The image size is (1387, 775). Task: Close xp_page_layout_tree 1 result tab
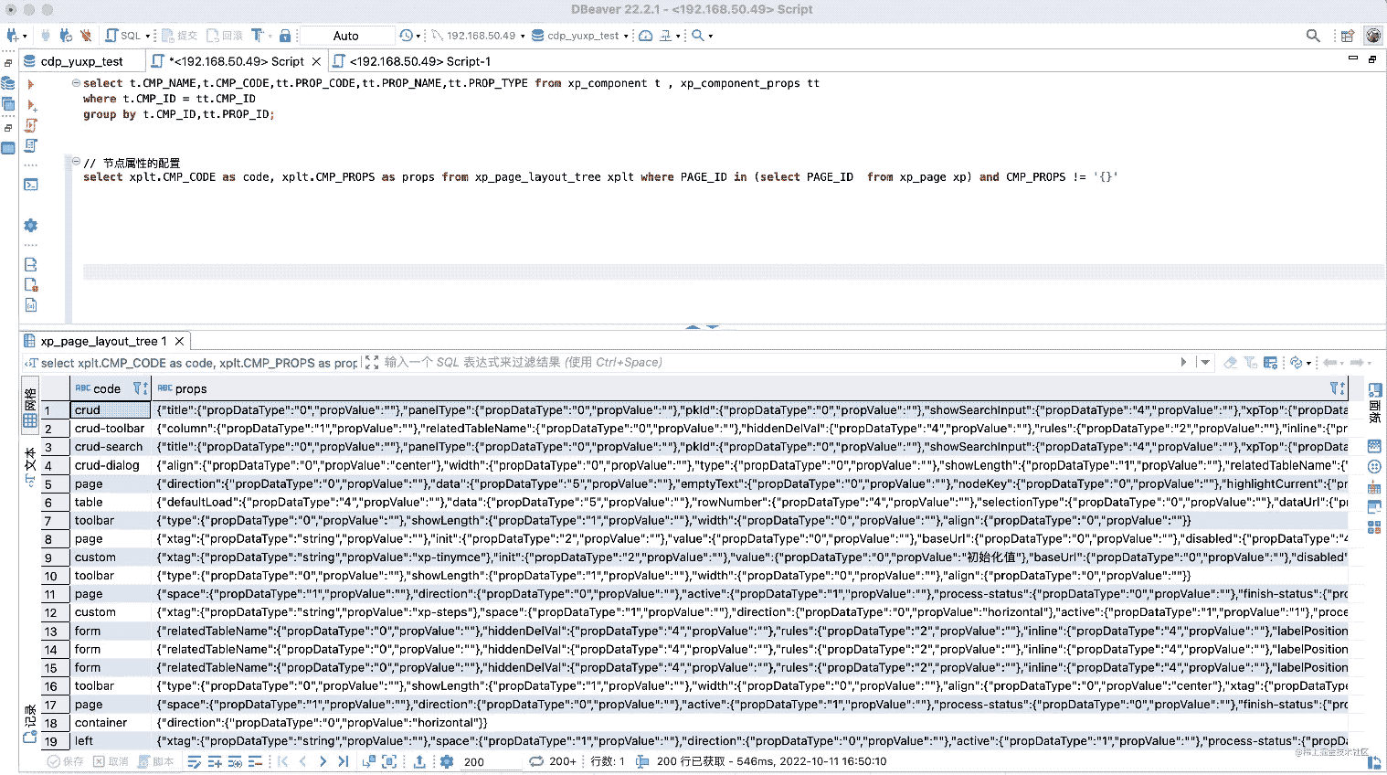pos(180,341)
